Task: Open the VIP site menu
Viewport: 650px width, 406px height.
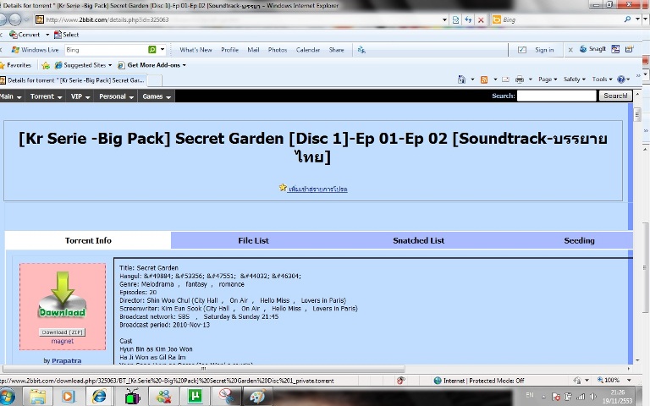Action: click(x=80, y=96)
